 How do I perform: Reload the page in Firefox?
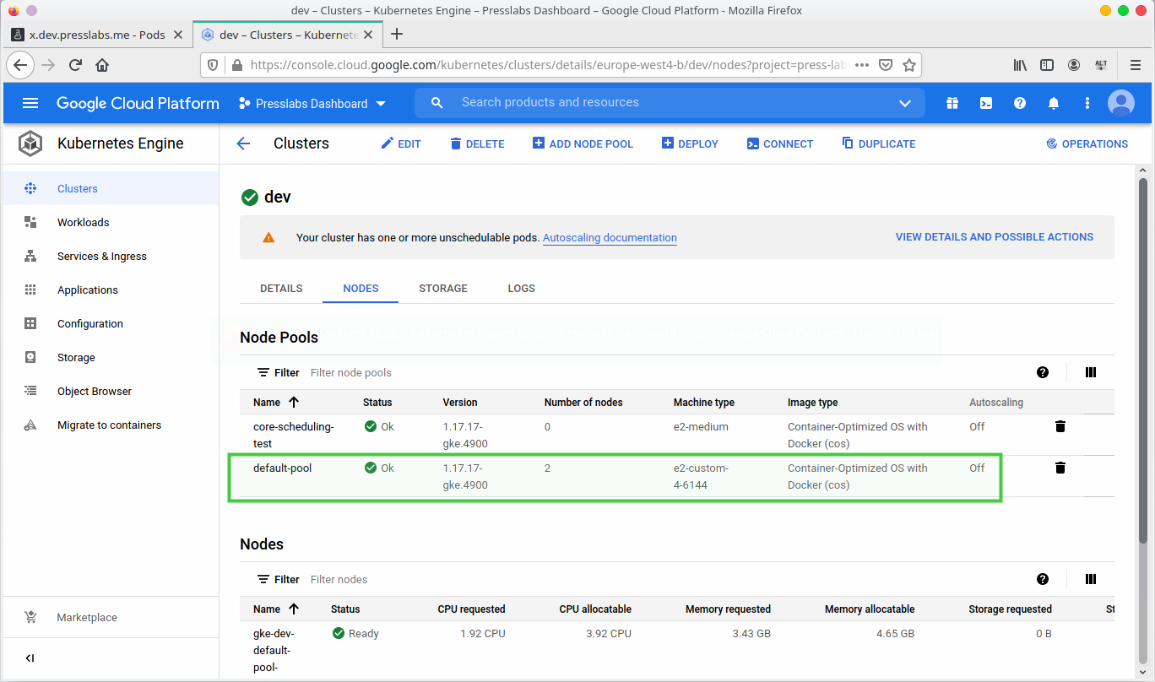click(x=75, y=65)
